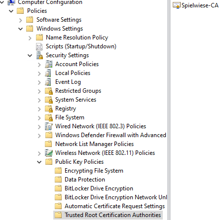The height and width of the screenshot is (220, 222).
Task: Click the Windows Settings folder icon
Action: tap(30, 29)
